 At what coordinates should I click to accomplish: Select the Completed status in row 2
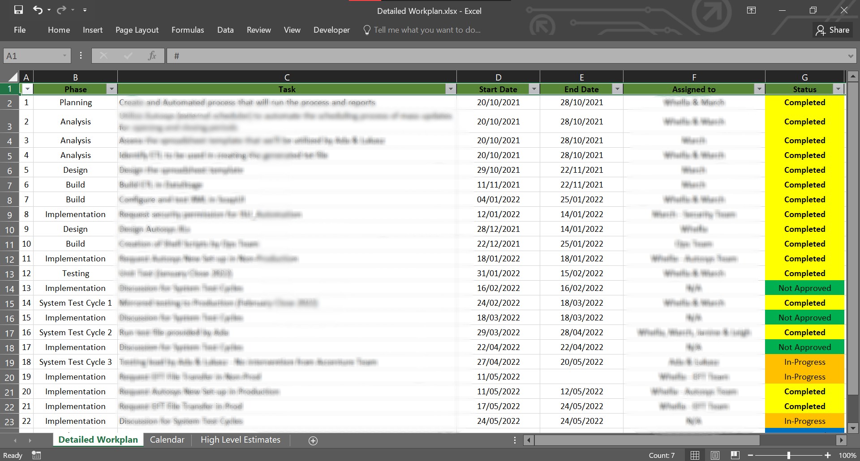click(x=804, y=102)
